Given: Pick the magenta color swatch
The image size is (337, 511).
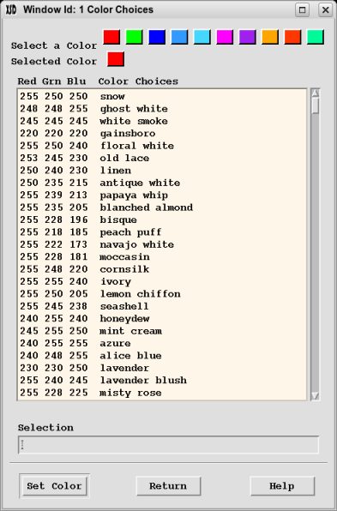Looking at the screenshot, I should click(x=225, y=37).
